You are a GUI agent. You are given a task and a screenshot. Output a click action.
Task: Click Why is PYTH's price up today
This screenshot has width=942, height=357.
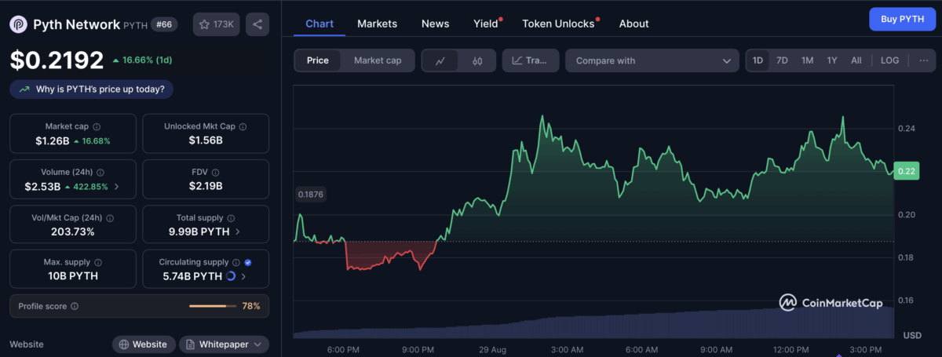tap(92, 89)
